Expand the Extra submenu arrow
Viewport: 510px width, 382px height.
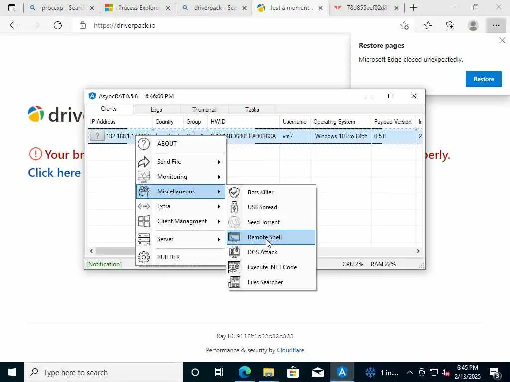point(219,206)
